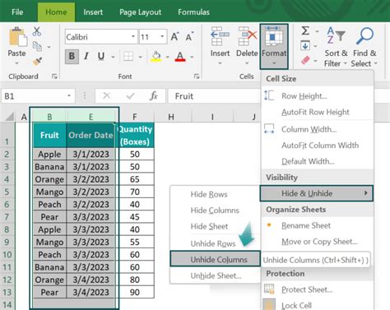
Task: Choose Unhide Columns from submenu
Action: [x=215, y=259]
